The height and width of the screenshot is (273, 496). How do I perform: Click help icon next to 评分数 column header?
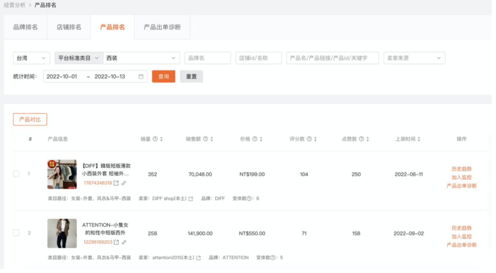[309, 139]
